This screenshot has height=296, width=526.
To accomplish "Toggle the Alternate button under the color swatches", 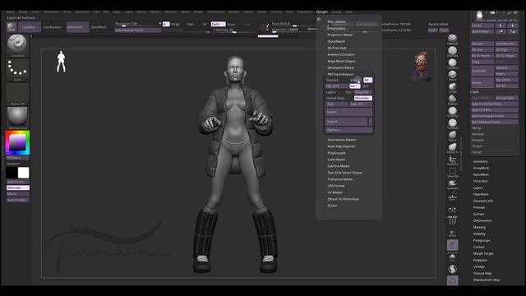I will (18, 188).
